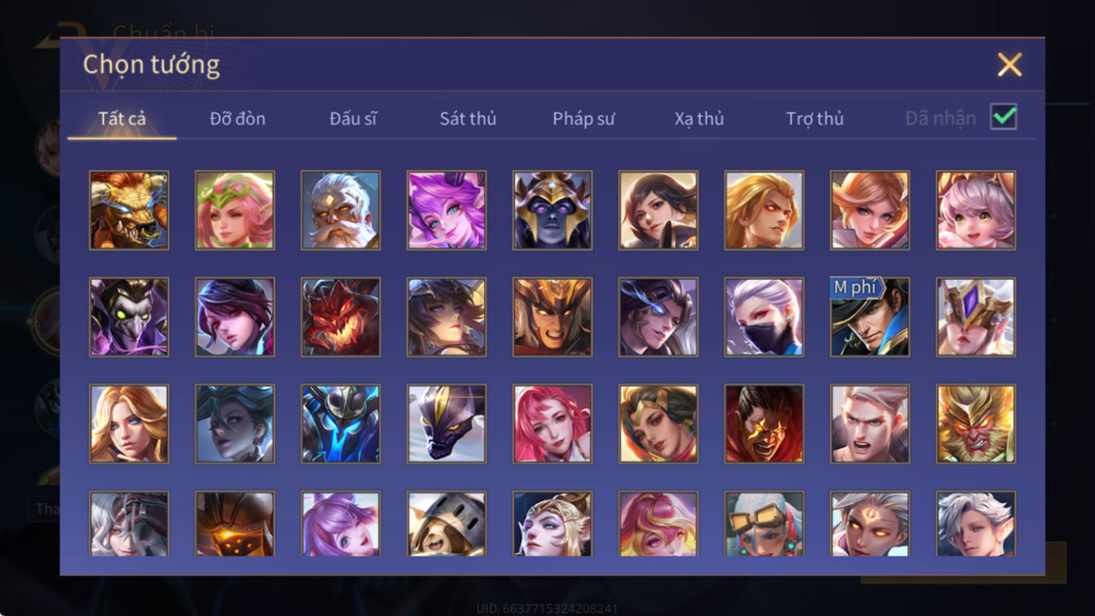Close the 'Chọn tướng' dialog

1010,64
